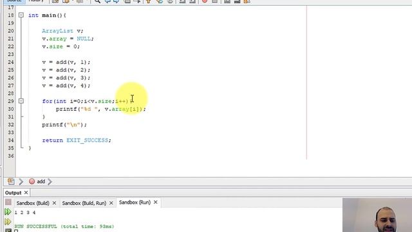Click the 'printf("\n");' line
412x232 pixels.
(x=64, y=124)
